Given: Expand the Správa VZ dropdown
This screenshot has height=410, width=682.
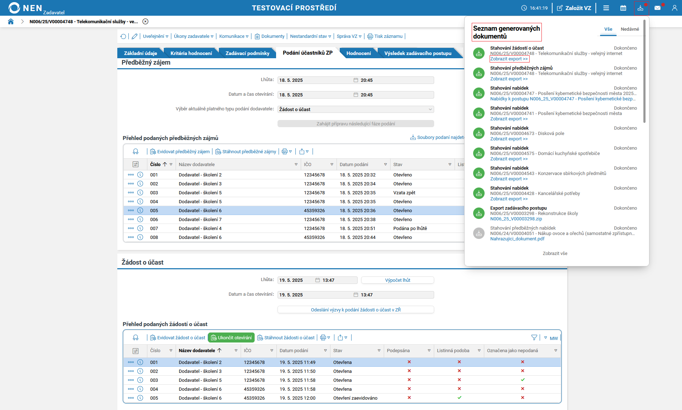Looking at the screenshot, I should (349, 36).
